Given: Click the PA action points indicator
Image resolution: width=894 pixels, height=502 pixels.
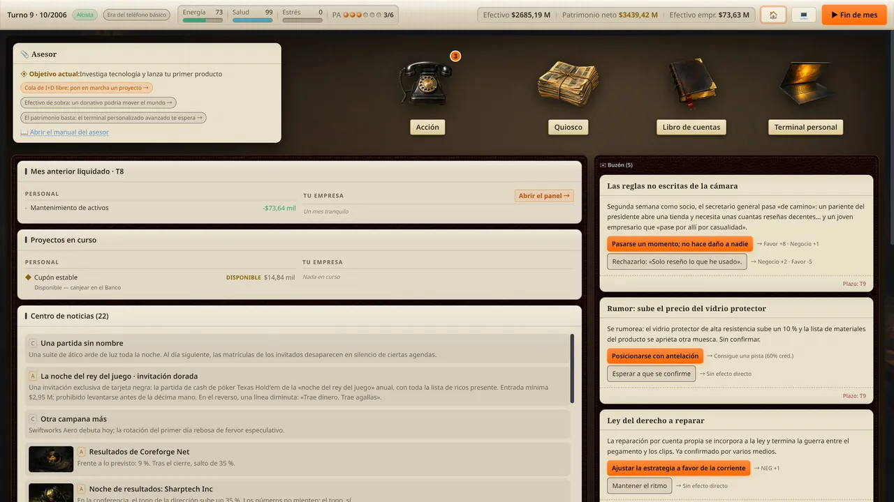Looking at the screenshot, I should coord(363,15).
